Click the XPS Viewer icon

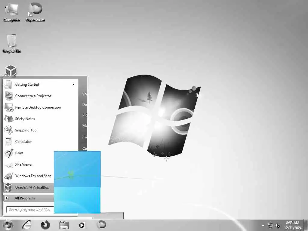click(x=9, y=165)
